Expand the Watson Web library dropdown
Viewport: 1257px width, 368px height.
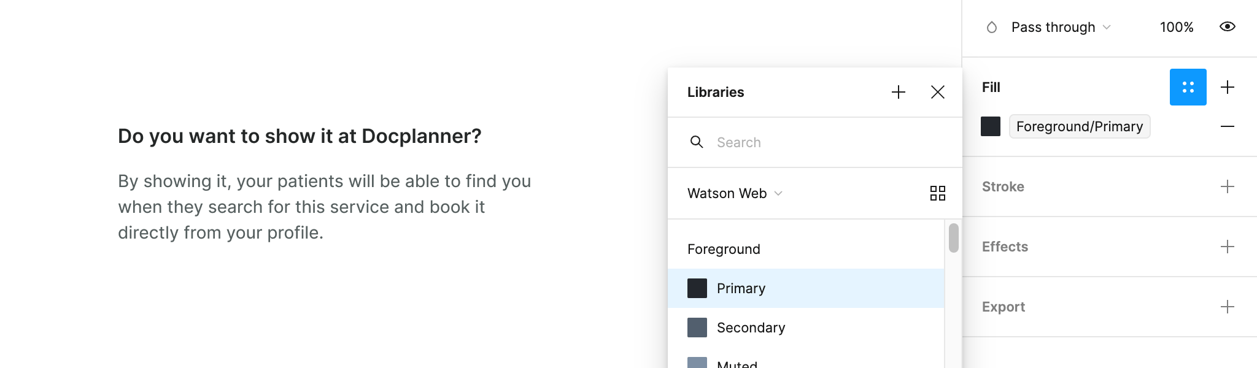735,193
